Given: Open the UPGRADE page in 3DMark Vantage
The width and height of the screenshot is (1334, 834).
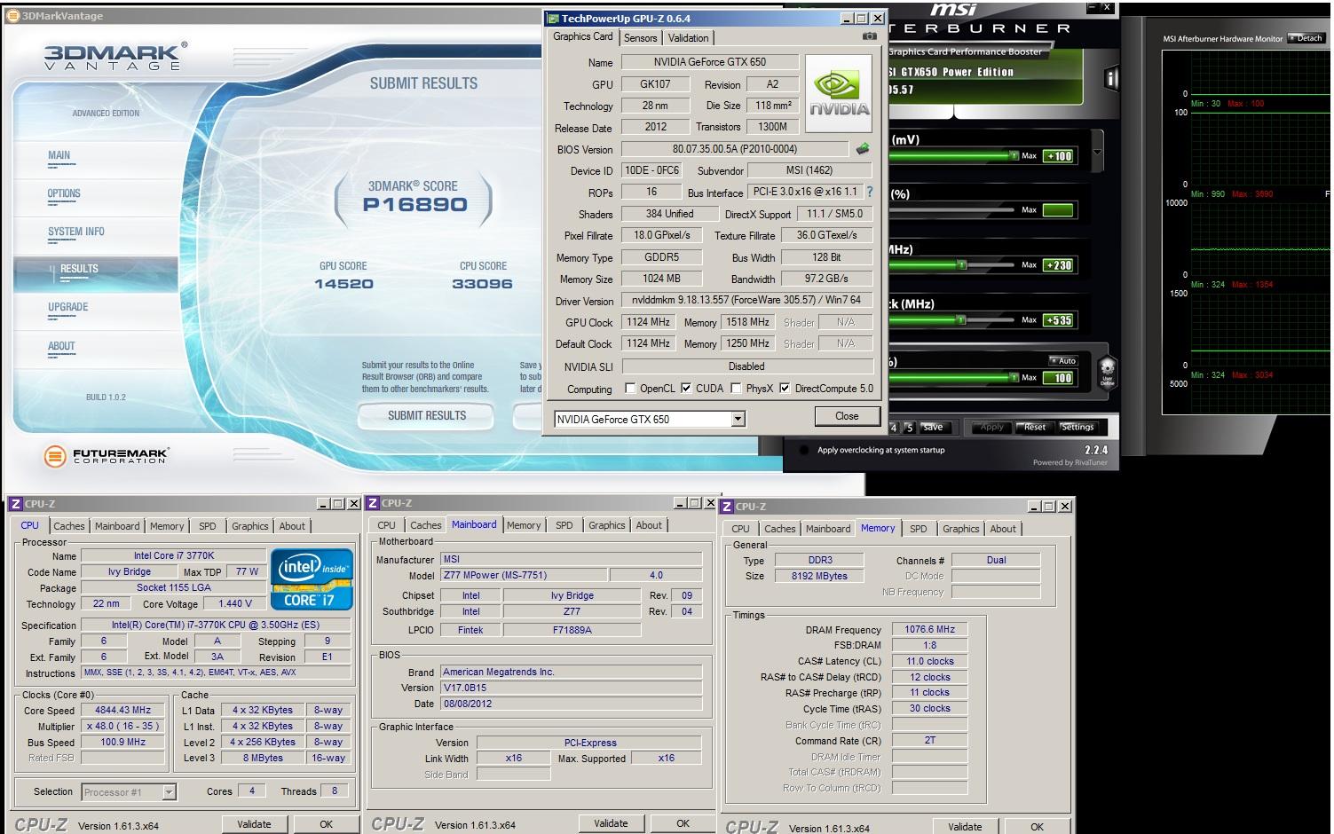Looking at the screenshot, I should (68, 307).
